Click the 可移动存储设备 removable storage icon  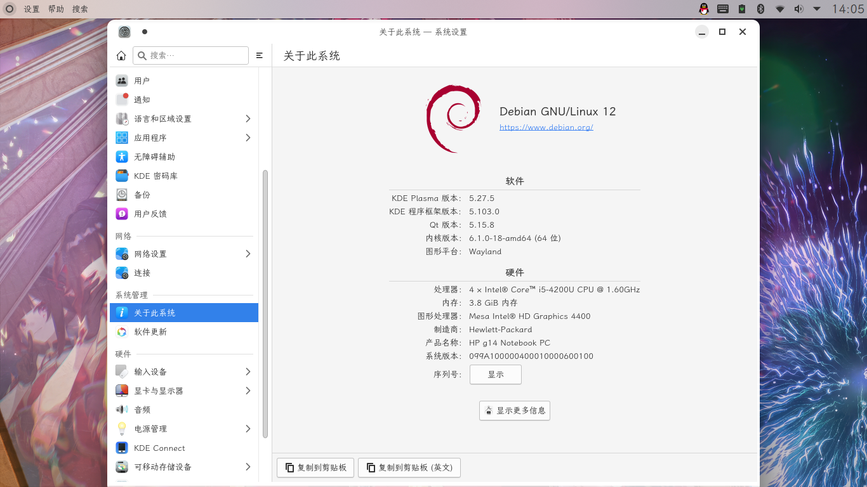(122, 467)
